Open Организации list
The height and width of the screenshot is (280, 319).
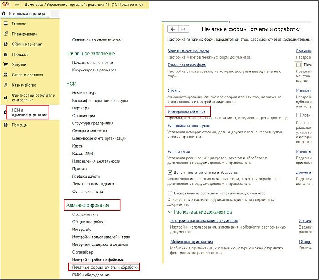pos(83,116)
